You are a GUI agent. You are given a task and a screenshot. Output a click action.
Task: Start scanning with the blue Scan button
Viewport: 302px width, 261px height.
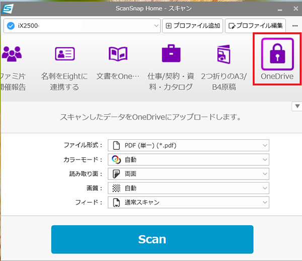pos(152,239)
